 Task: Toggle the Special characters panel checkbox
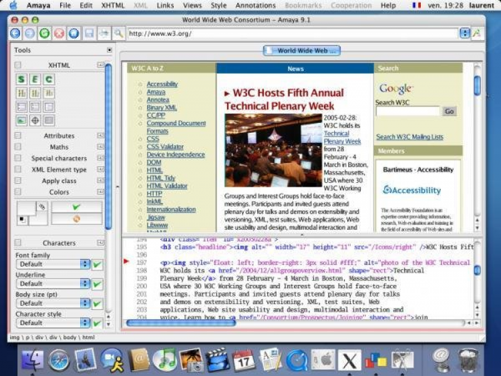tap(17, 158)
